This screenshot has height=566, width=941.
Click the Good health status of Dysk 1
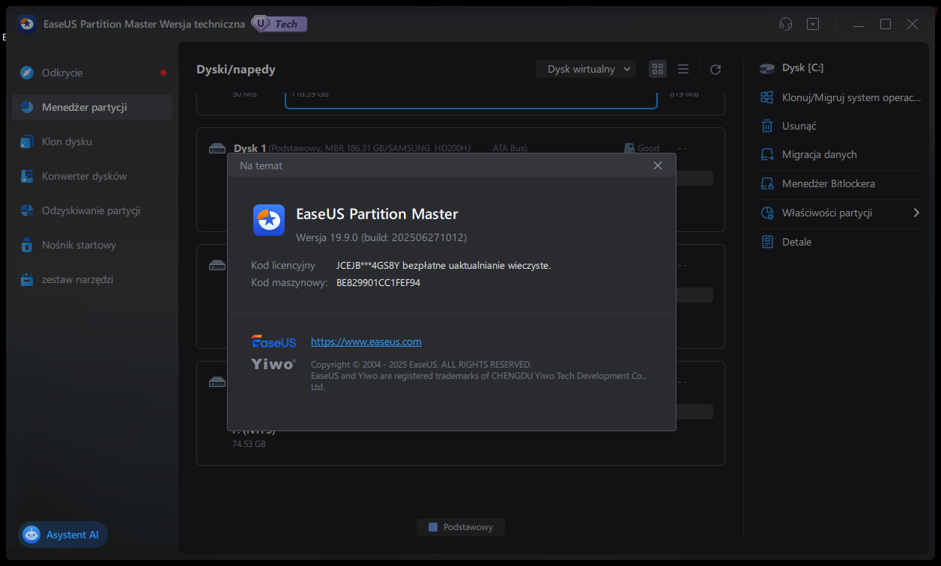click(641, 148)
